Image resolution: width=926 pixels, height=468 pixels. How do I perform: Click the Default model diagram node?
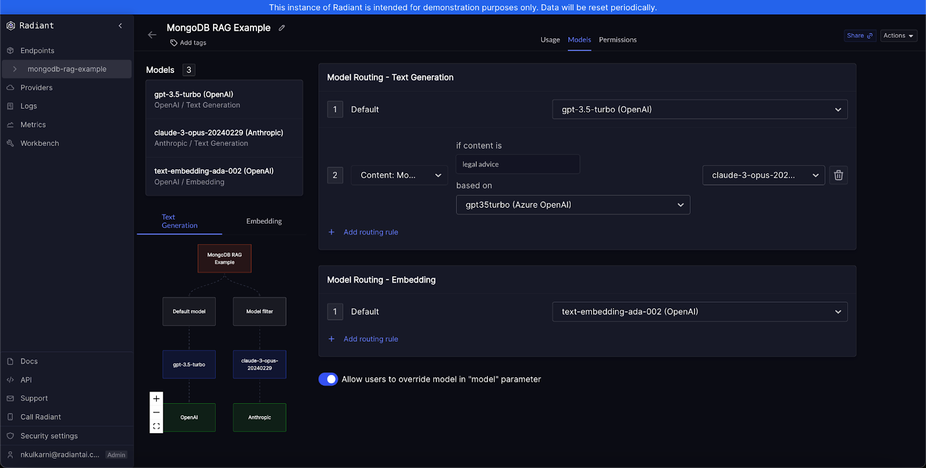coord(189,312)
